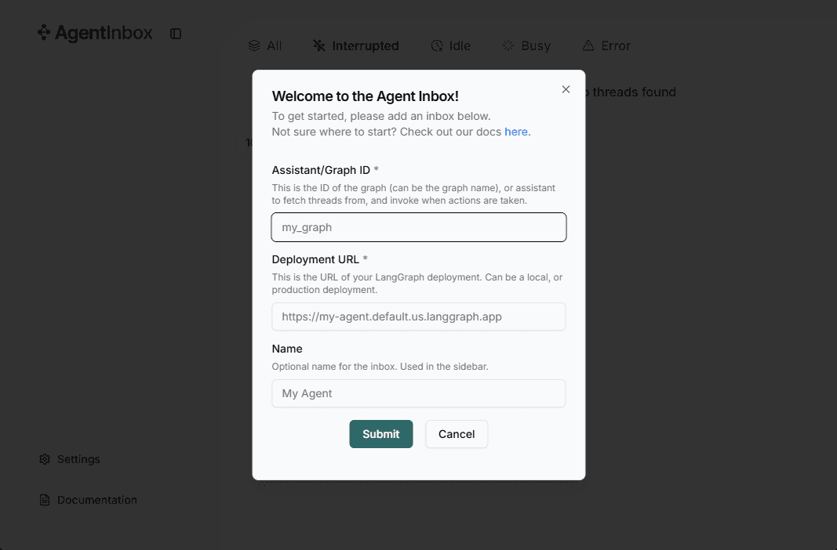
Task: Cancel the add inbox dialog
Action: pyautogui.click(x=457, y=434)
